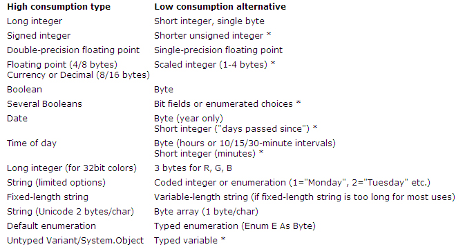The height and width of the screenshot is (249, 465).
Task: Select 'Currency or Decimal (8/16 bytes)' line
Action: (78, 75)
